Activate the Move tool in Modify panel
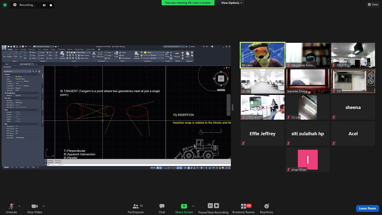 [x=32, y=52]
